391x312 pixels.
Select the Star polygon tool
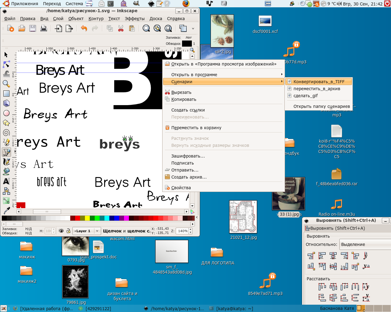coord(6,123)
